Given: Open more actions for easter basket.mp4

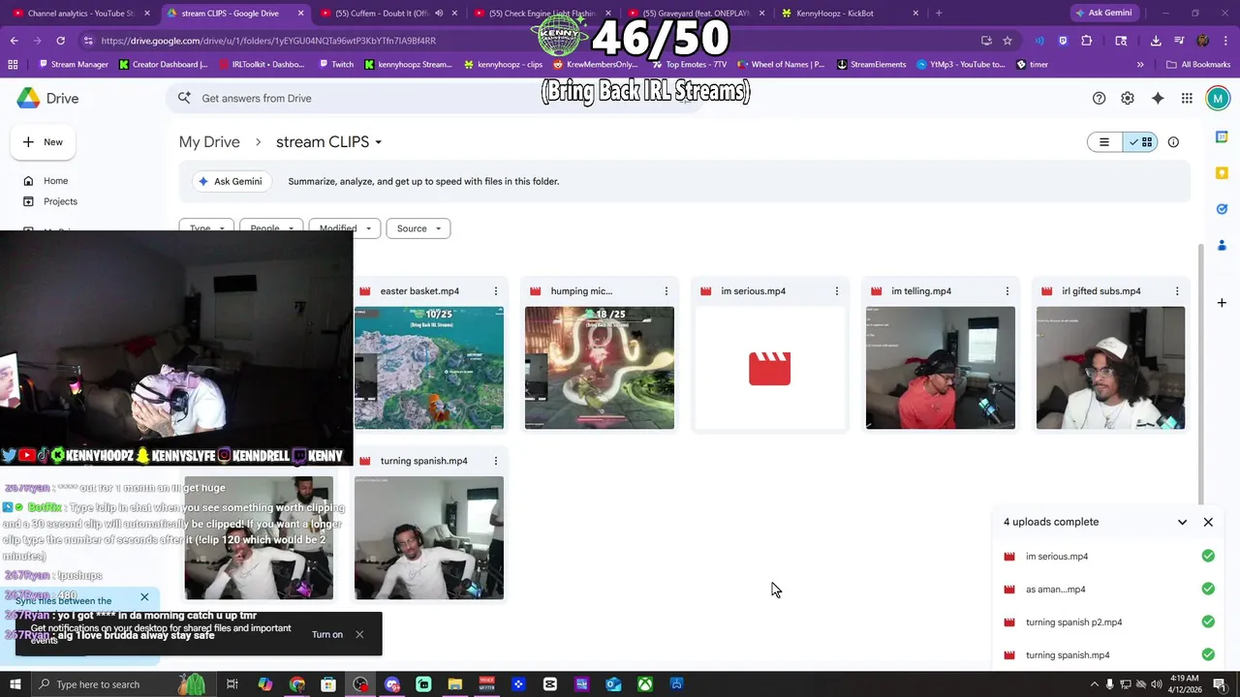Looking at the screenshot, I should click(496, 291).
